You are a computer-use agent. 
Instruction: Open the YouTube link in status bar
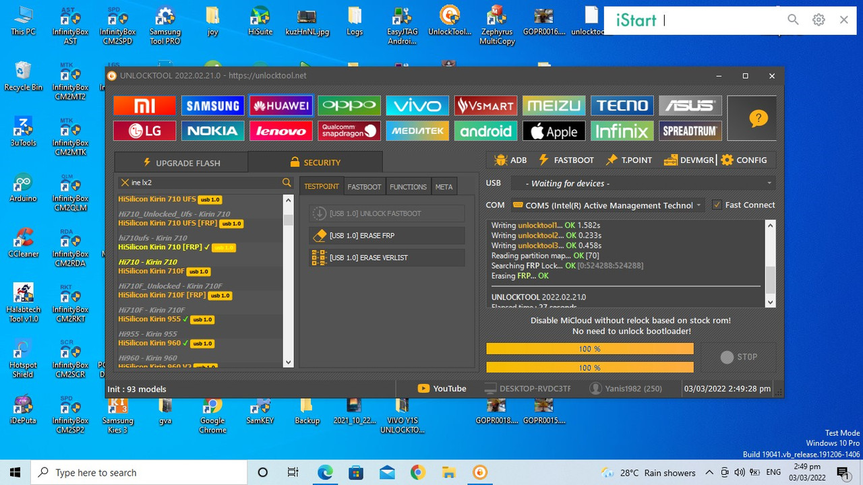(x=442, y=389)
